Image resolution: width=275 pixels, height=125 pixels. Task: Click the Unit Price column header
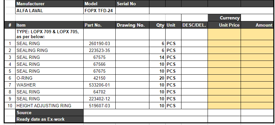(x=224, y=25)
